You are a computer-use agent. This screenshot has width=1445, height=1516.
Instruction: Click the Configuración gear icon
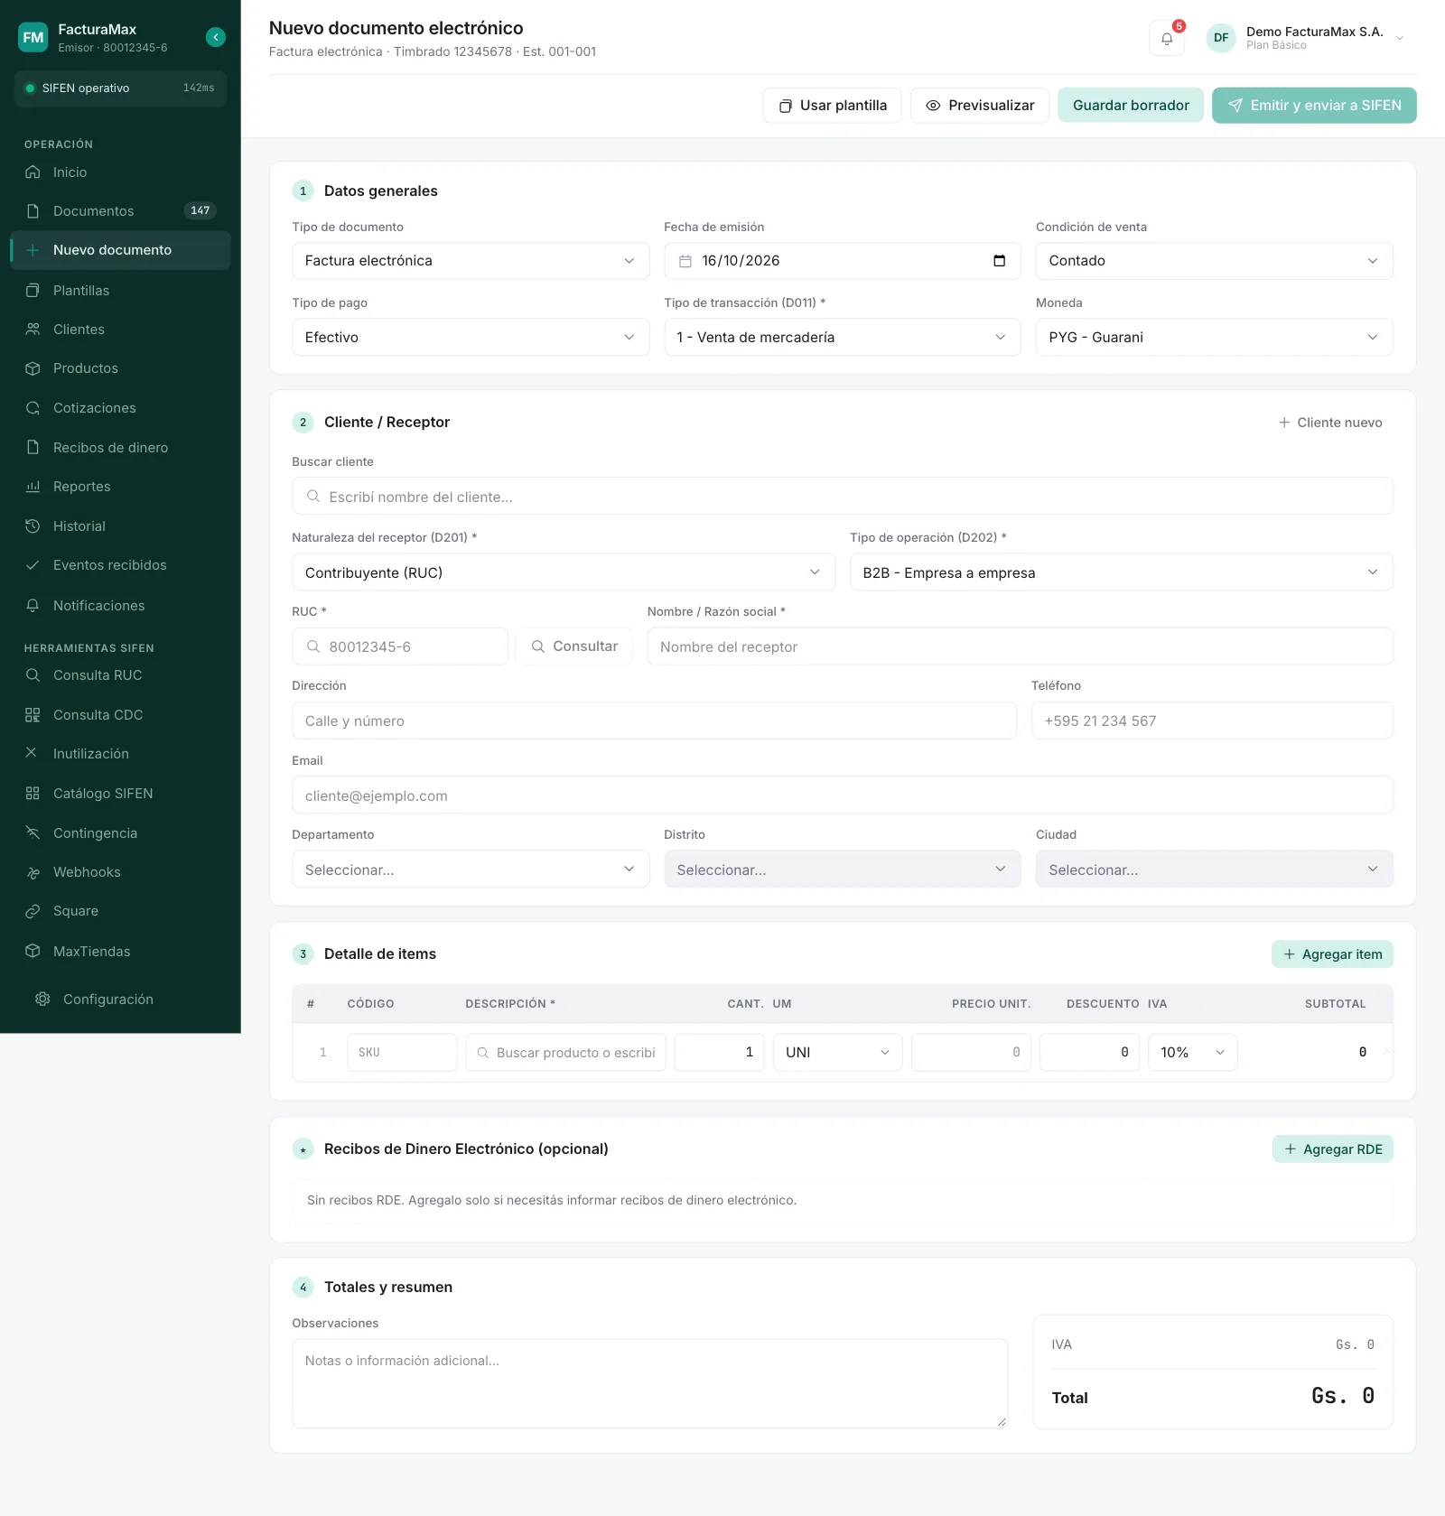(x=42, y=1000)
